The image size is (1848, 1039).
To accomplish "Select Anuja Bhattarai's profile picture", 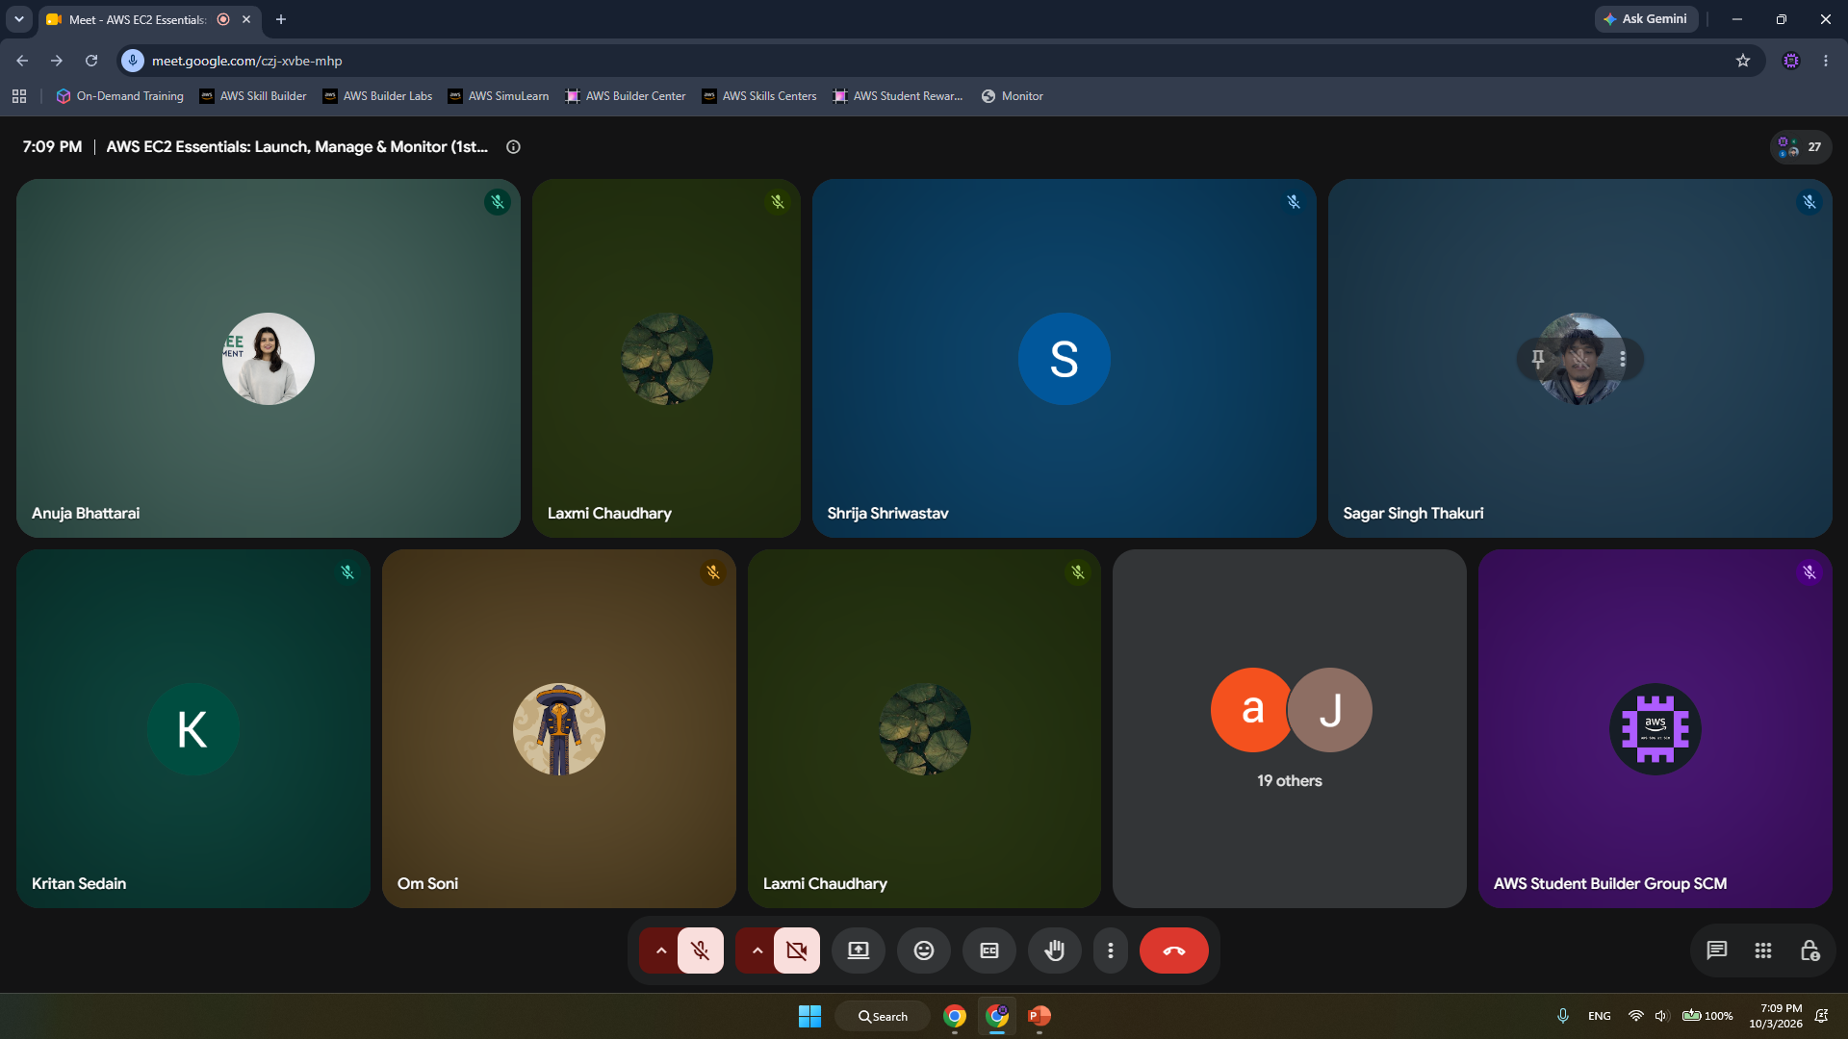I will click(x=269, y=359).
